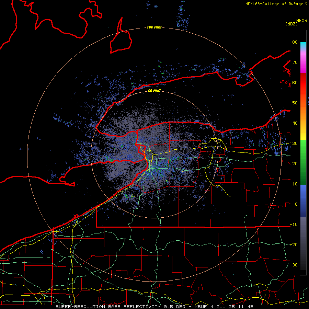Screen dimensions: 309x309
Task: Click the 100 NMI range ring label
Action: tap(154, 27)
